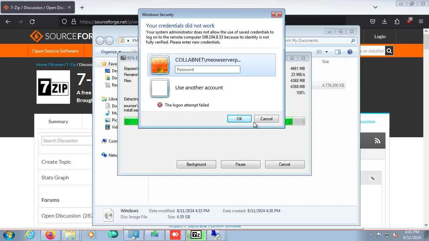Click the Size column header in Explorer
Viewport: 429px width, 241px height.
click(x=325, y=62)
